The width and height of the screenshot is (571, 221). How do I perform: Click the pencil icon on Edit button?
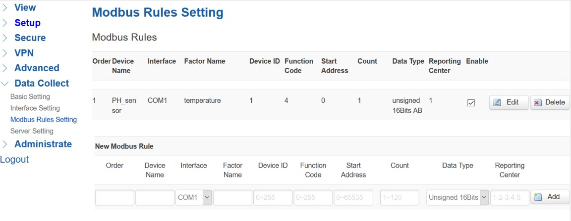pyautogui.click(x=497, y=102)
